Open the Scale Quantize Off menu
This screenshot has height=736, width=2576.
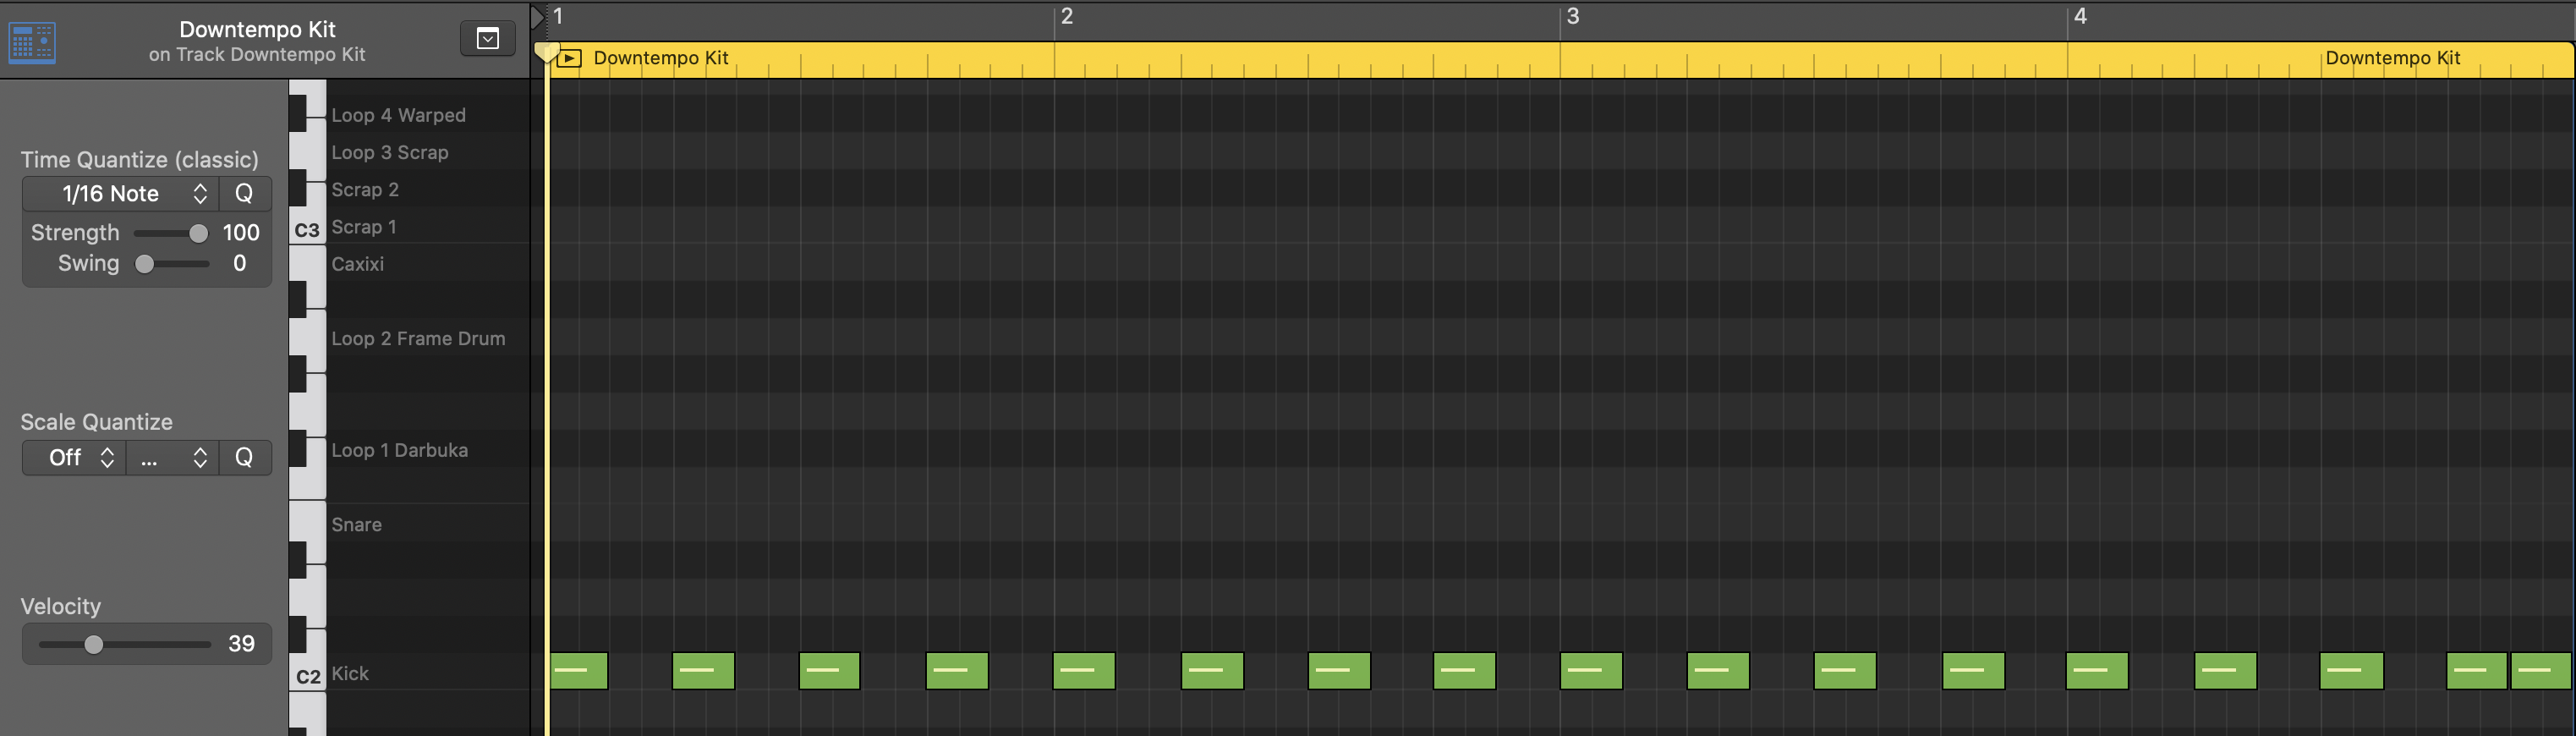pos(74,457)
